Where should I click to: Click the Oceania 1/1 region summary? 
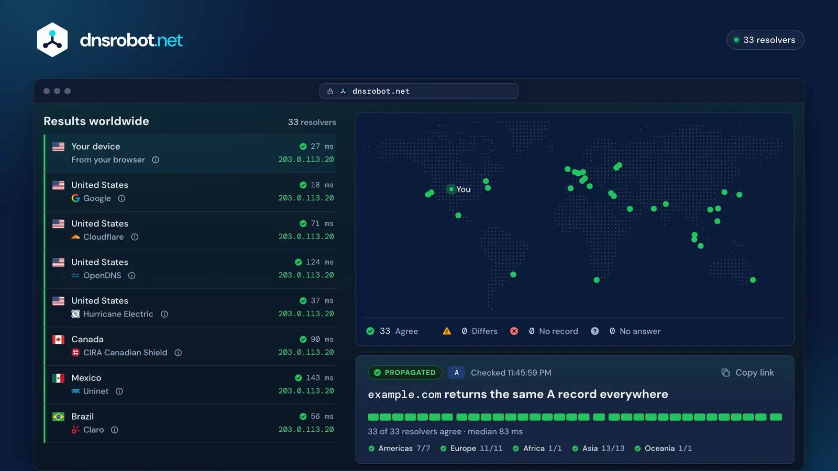point(663,448)
